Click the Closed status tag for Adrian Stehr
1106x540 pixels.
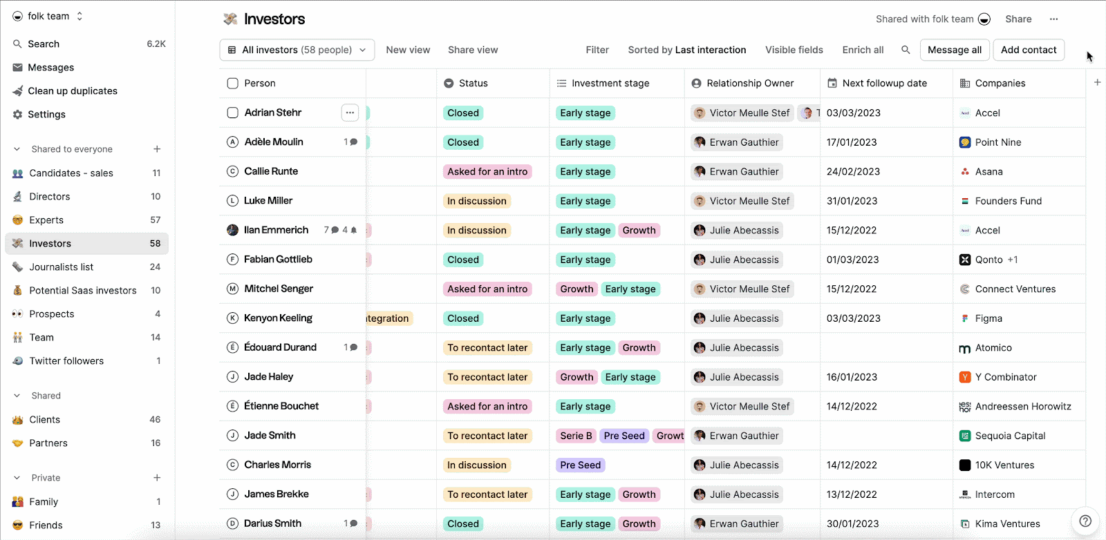coord(463,113)
